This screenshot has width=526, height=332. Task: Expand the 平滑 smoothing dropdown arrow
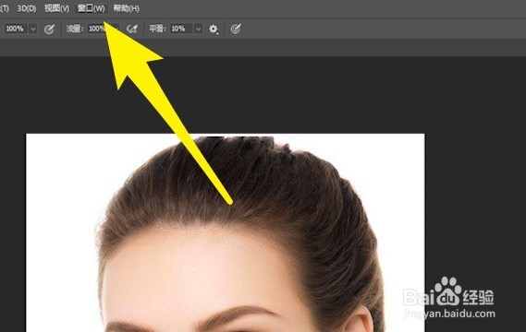tap(198, 29)
